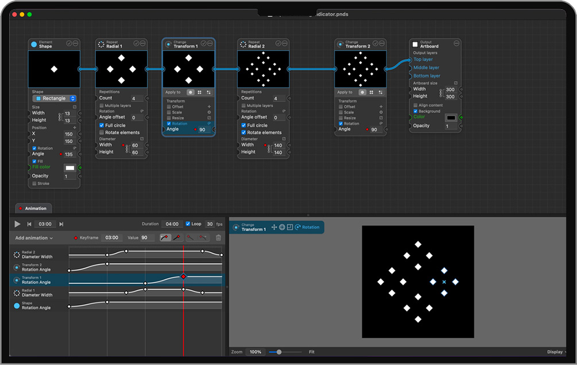The width and height of the screenshot is (577, 365).
Task: Click the Scale globe icon in preview toolbar
Action: point(282,227)
